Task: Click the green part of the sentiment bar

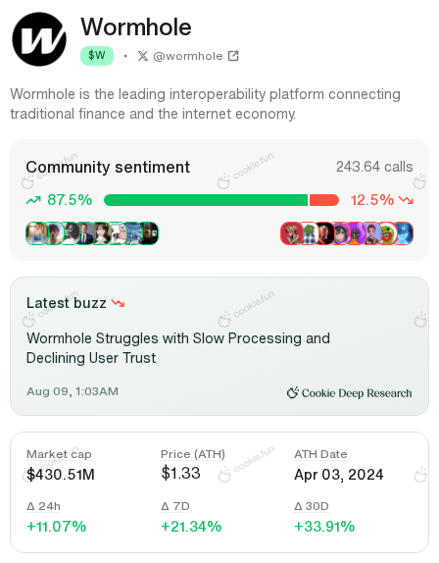Action: 206,200
